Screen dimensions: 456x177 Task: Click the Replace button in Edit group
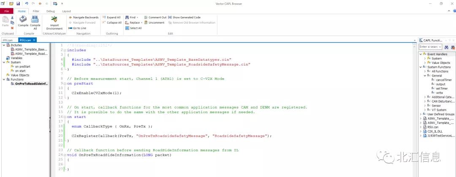(133, 23)
